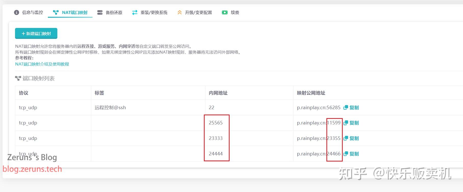The height and width of the screenshot is (192, 463).
Task: Open the 信息与监控 tab
Action: tap(29, 12)
